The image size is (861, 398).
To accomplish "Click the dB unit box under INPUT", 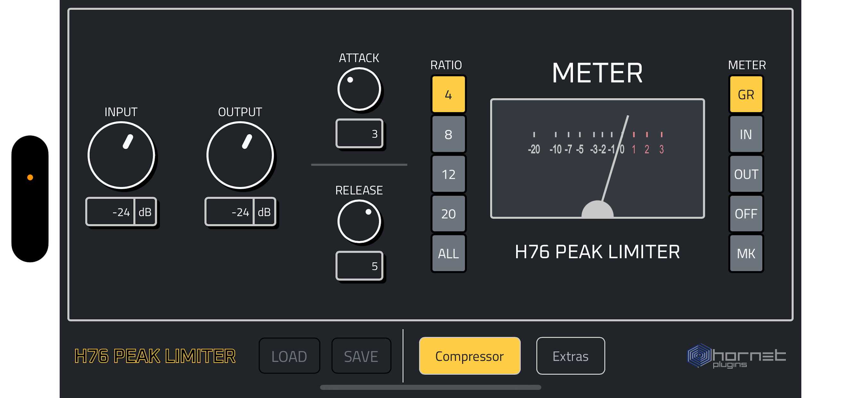I will tap(145, 212).
